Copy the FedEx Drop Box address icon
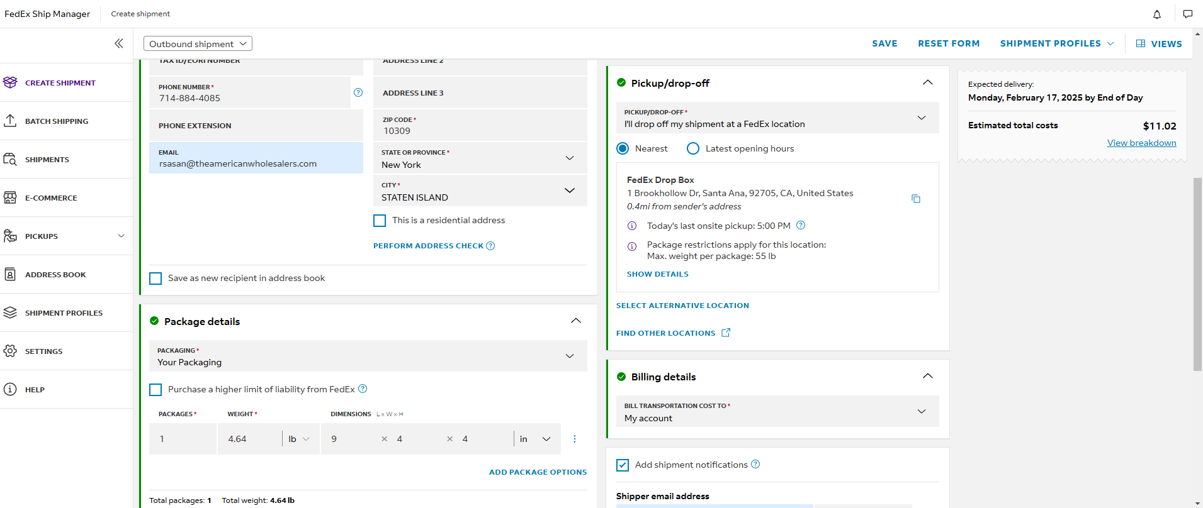Image resolution: width=1203 pixels, height=508 pixels. tap(916, 199)
